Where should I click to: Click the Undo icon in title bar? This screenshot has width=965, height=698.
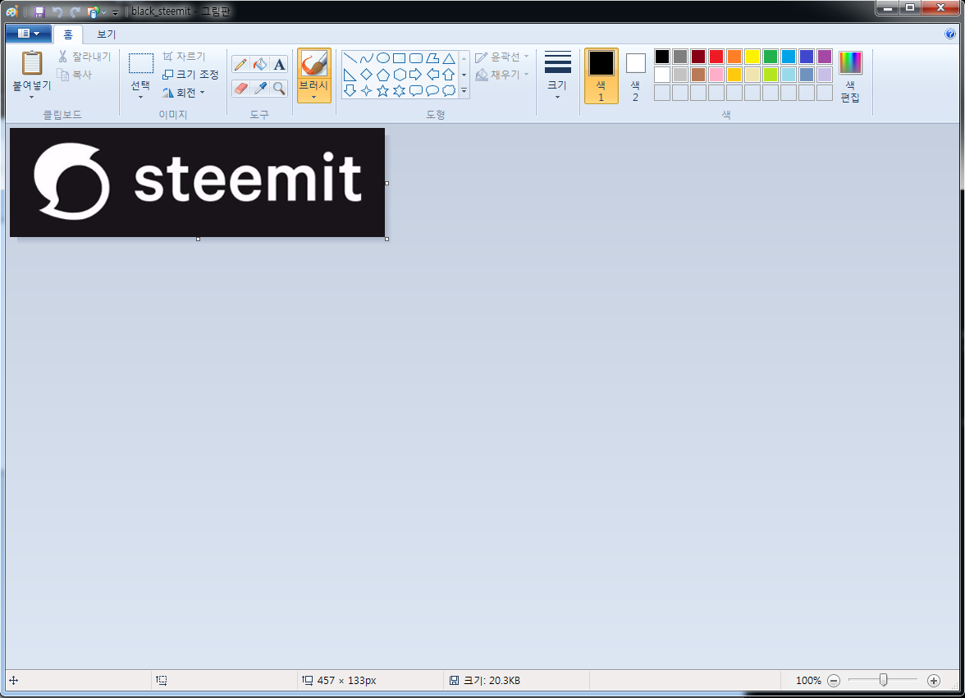tap(57, 11)
